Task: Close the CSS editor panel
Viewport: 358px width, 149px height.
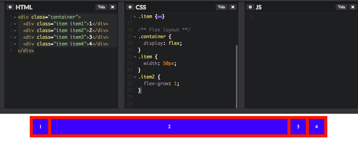Action: pos(233,7)
